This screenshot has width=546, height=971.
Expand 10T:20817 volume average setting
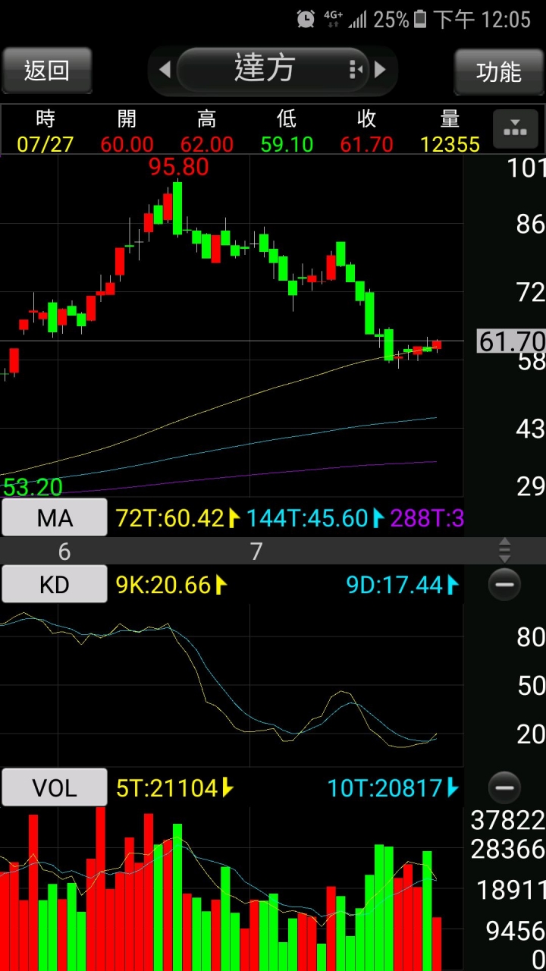click(x=394, y=788)
